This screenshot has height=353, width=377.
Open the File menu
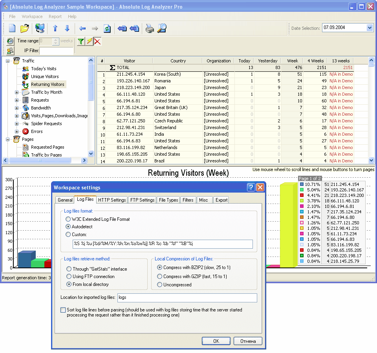point(12,16)
